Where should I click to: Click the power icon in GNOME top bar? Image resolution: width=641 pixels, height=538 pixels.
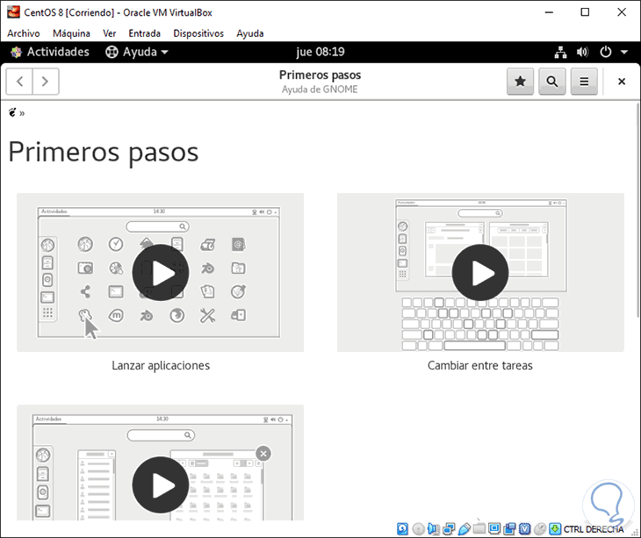click(605, 52)
